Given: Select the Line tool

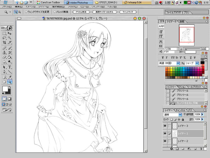Looking at the screenshot, I should click(x=10, y=72).
